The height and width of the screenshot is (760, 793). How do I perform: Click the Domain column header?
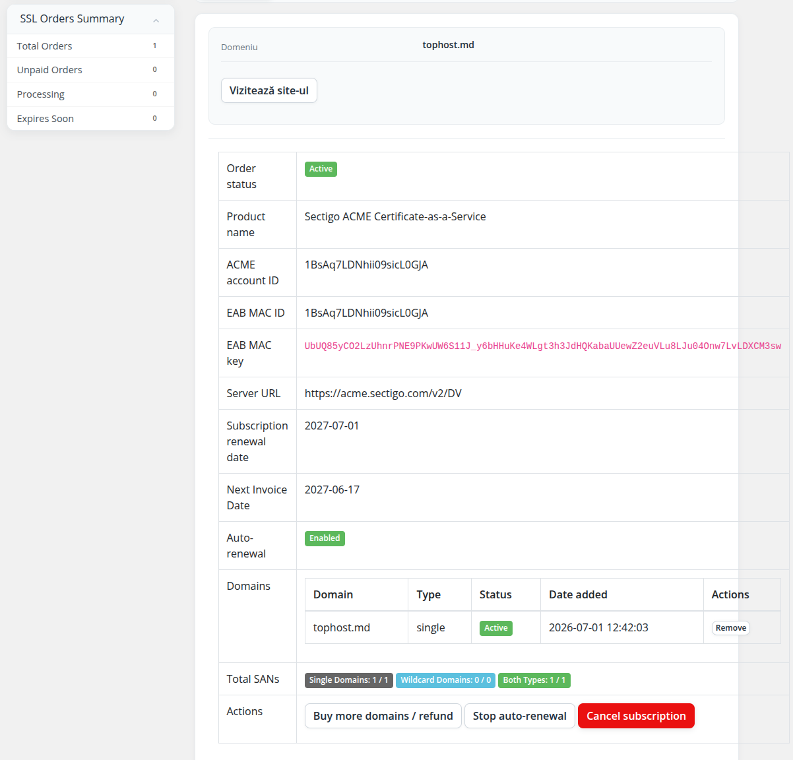tap(333, 594)
